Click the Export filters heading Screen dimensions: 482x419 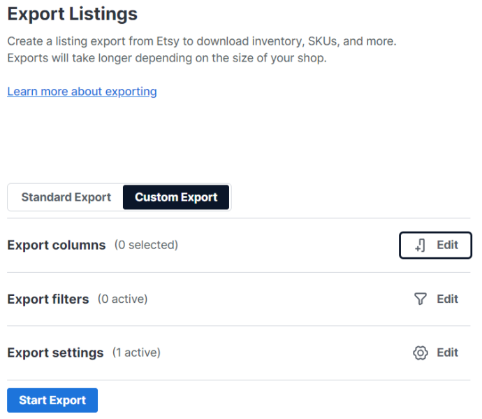tap(48, 299)
